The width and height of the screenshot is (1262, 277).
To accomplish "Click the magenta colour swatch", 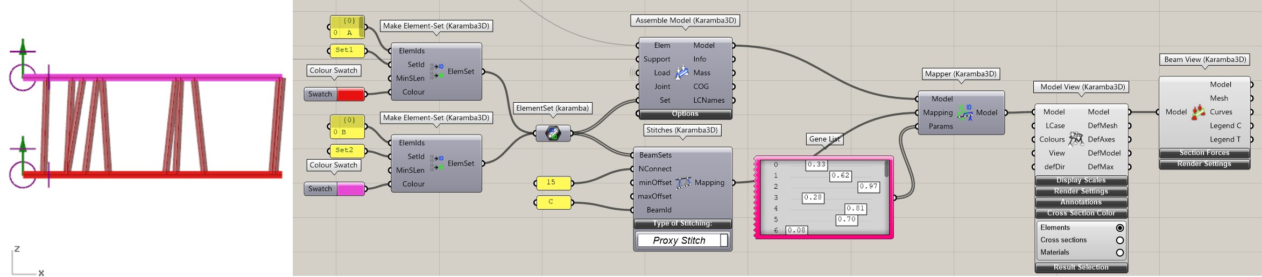I will 350,189.
